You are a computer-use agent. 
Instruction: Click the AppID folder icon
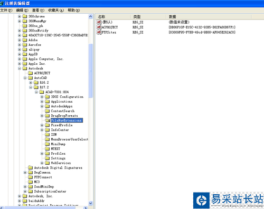pyautogui.click(x=25, y=54)
